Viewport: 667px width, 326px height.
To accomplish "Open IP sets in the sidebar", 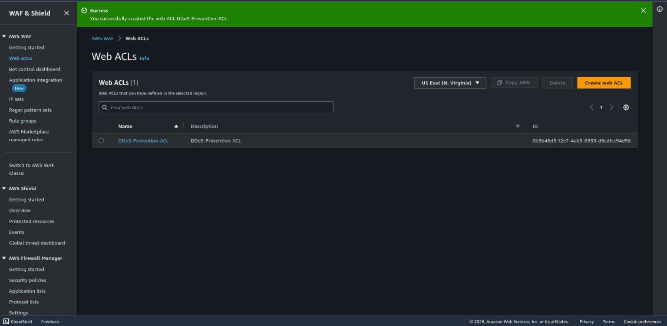I will (x=17, y=99).
